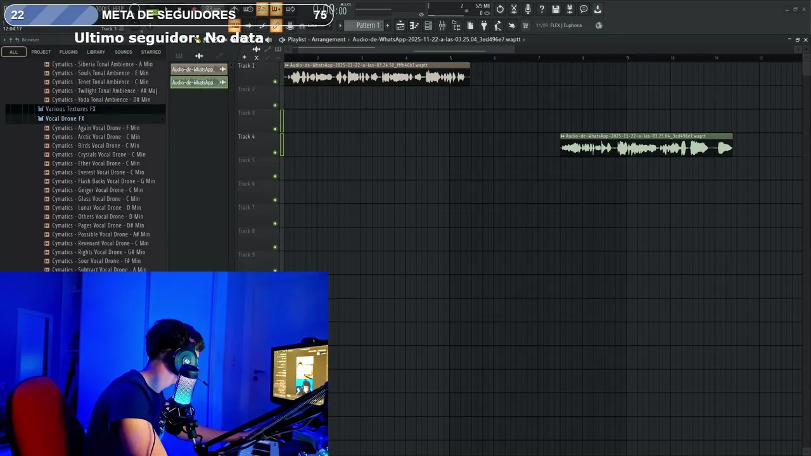Select the gray Audio-de-WhatsApp picker clip
811x456 pixels.
pos(199,69)
